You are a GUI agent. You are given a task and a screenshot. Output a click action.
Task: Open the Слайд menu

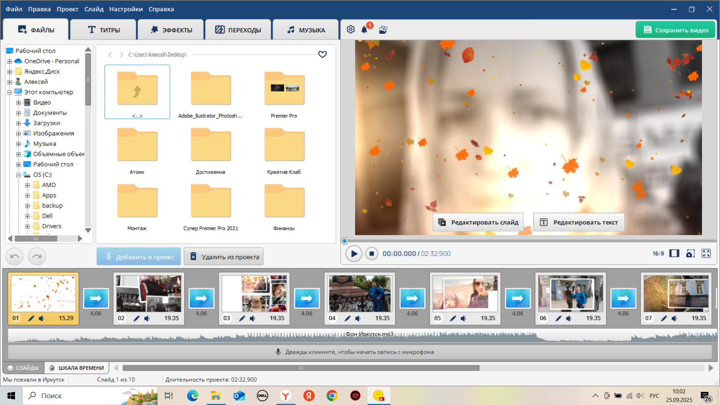pos(94,9)
